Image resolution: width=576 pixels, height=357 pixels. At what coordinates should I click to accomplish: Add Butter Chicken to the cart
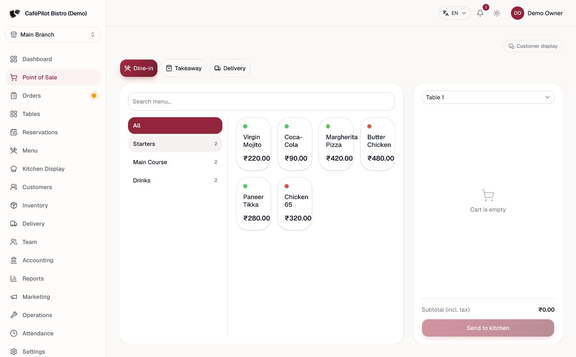coord(377,144)
